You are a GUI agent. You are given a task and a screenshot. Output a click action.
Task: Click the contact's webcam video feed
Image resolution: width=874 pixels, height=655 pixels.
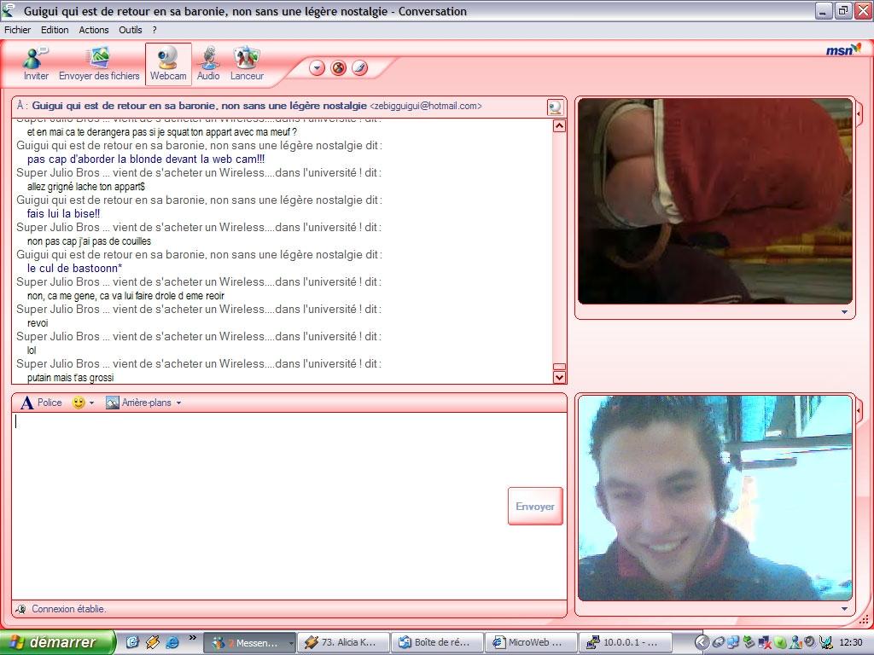(715, 201)
